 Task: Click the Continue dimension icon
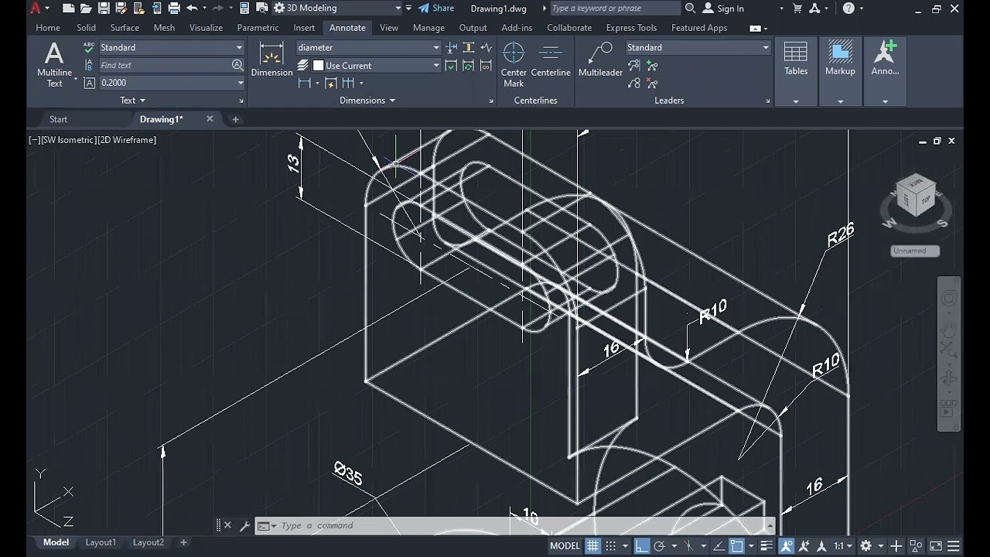point(348,83)
